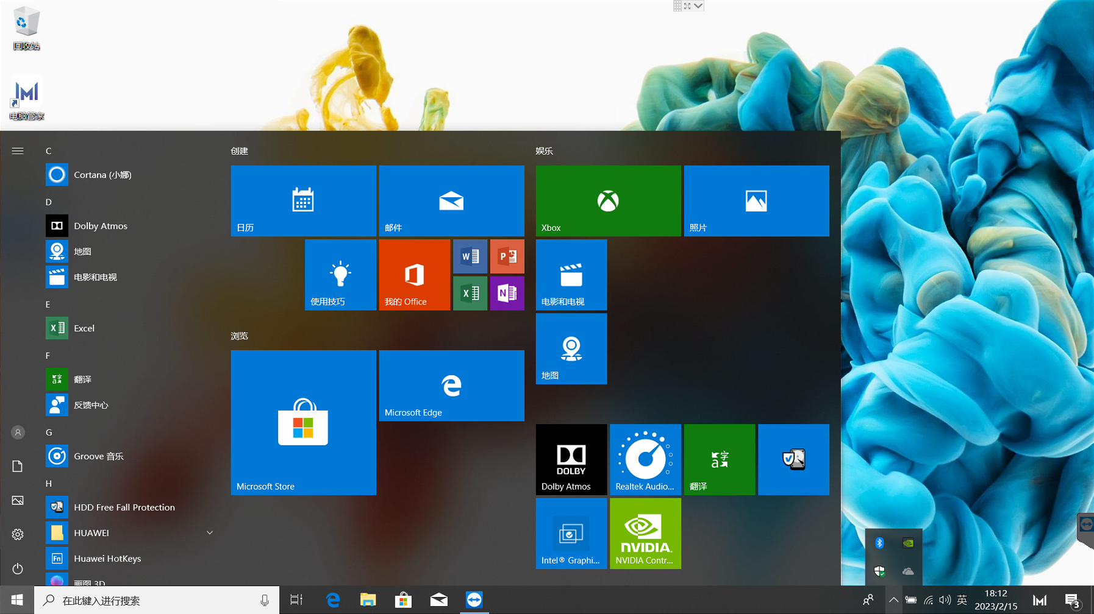This screenshot has height=614, width=1094.
Task: Open Mail from the taskbar
Action: (x=438, y=600)
